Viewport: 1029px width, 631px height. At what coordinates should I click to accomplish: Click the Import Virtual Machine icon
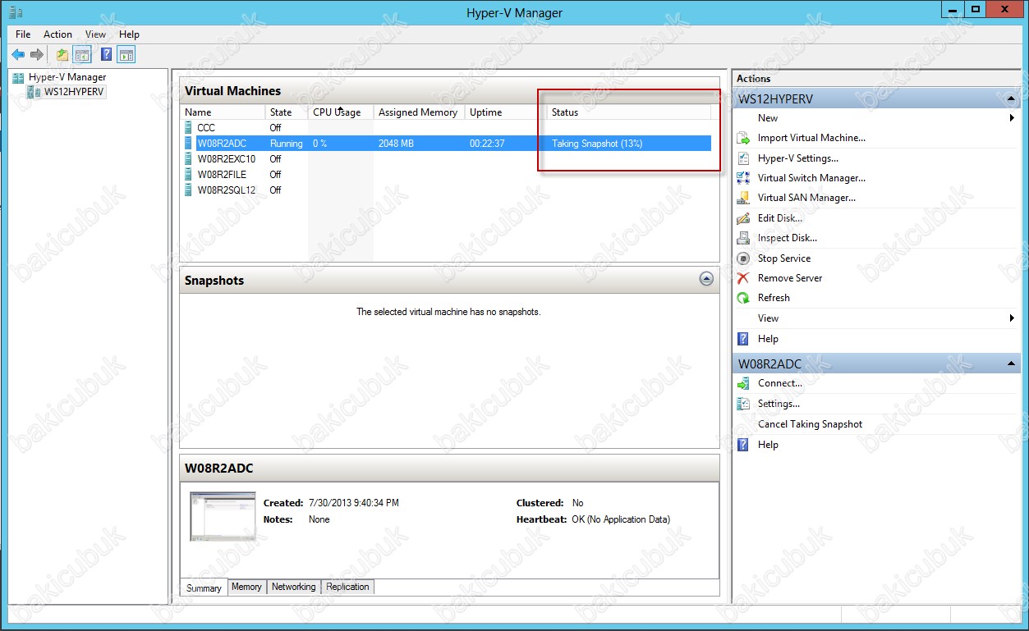(x=743, y=138)
